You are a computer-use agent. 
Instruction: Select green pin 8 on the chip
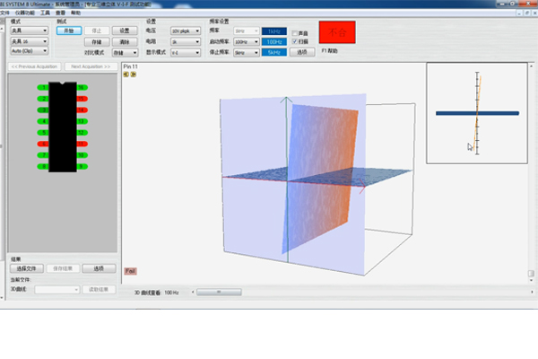[x=42, y=166]
